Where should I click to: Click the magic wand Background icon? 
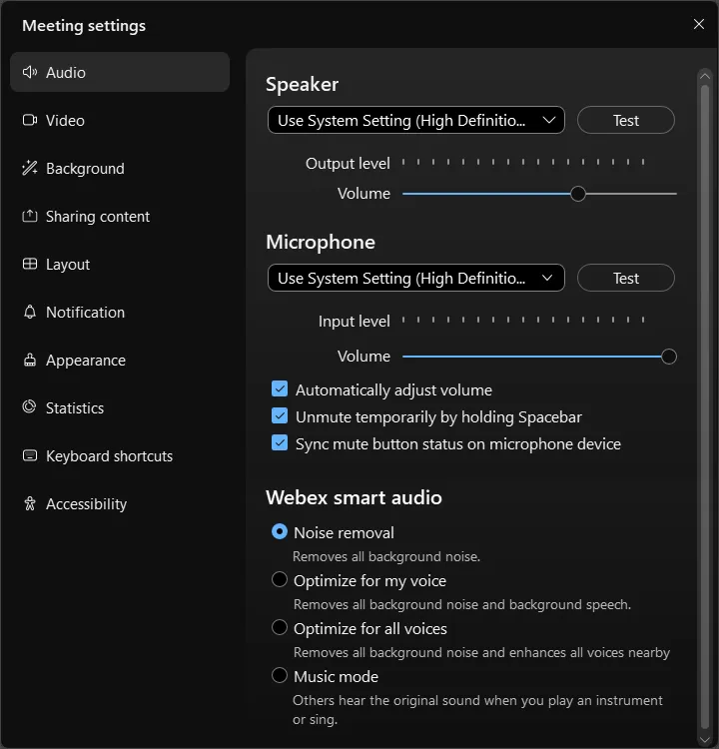(29, 169)
